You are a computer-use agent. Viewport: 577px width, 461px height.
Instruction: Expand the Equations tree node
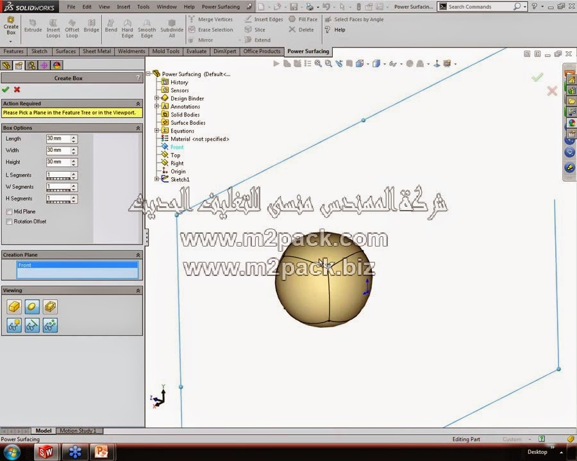[157, 131]
